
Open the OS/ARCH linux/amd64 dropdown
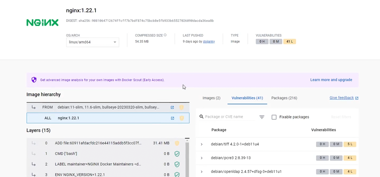pos(92,42)
